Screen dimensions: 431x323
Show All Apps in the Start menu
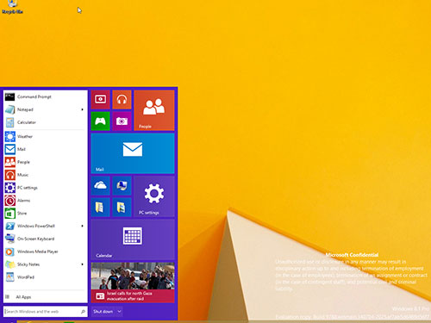46,297
